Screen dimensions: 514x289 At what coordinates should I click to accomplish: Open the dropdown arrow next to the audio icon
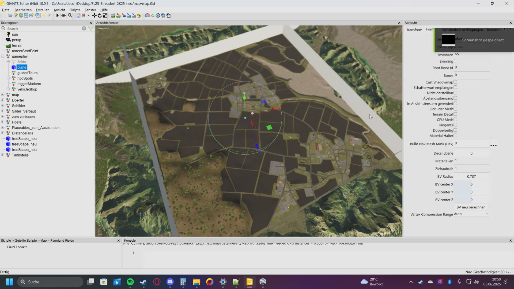tap(88, 16)
